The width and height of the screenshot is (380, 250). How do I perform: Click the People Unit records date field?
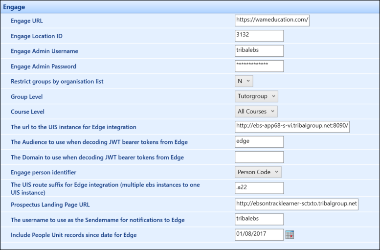coord(259,235)
